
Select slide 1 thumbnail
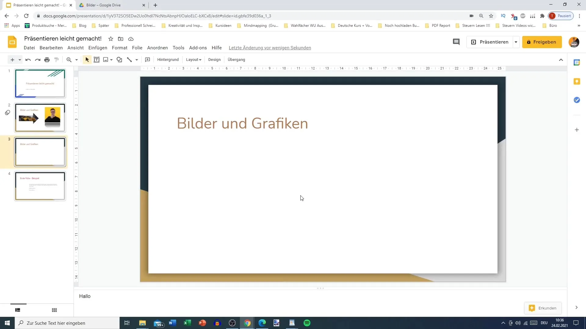(40, 83)
